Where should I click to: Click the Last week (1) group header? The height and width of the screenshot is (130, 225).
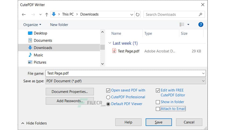pos(125,43)
